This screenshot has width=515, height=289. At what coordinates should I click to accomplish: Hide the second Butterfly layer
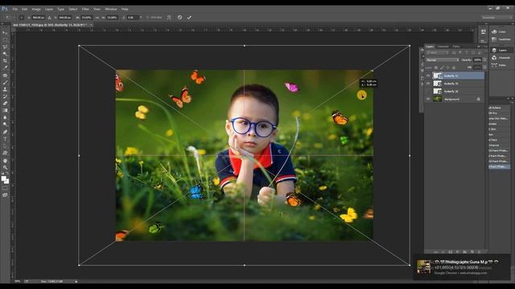point(428,83)
